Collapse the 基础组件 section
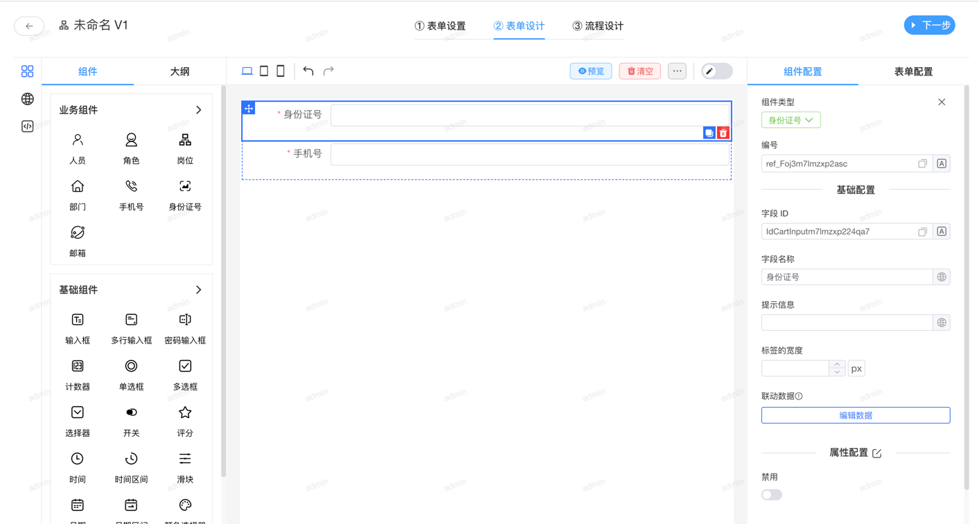The image size is (979, 524). tap(199, 290)
